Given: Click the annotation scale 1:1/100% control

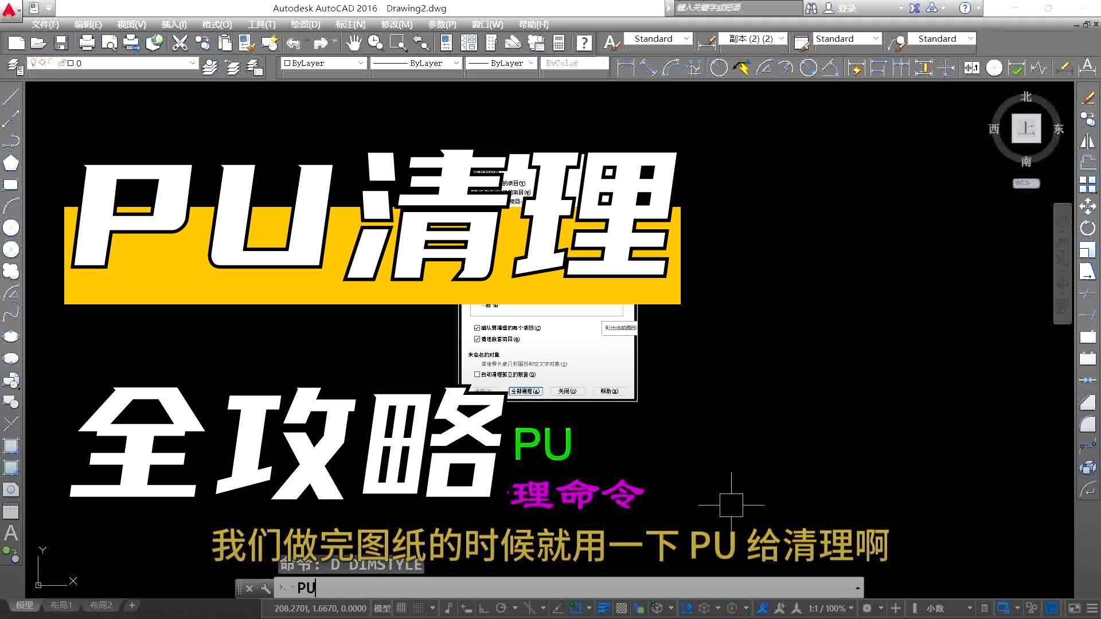Looking at the screenshot, I should coord(827,608).
